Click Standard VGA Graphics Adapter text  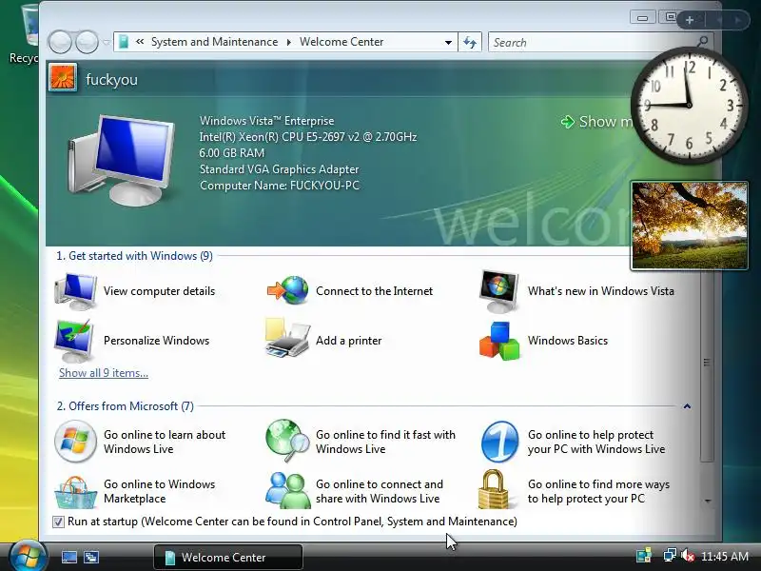click(280, 169)
